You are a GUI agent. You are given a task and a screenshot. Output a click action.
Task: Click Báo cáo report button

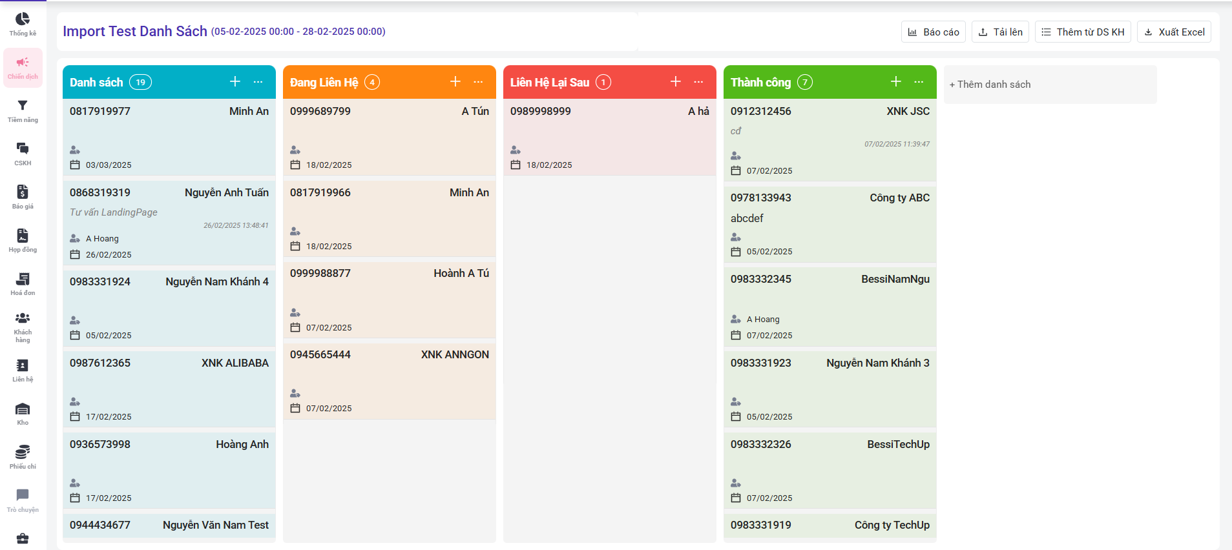934,32
